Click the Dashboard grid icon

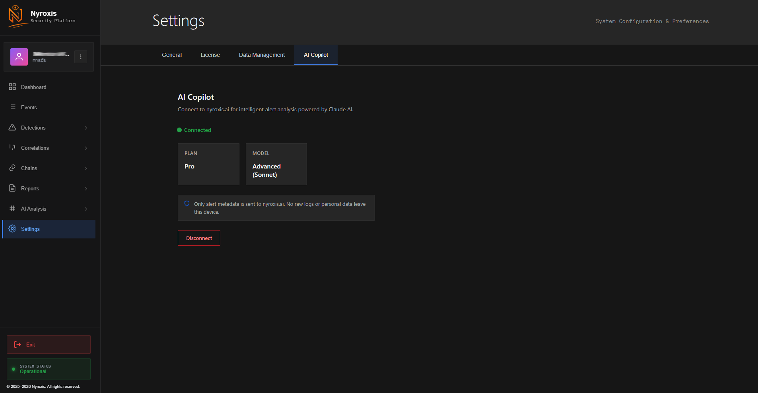[x=12, y=87]
